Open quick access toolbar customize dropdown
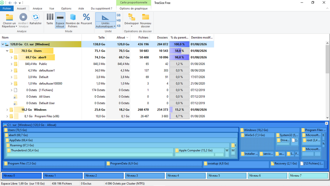330x186 pixels. click(20, 3)
